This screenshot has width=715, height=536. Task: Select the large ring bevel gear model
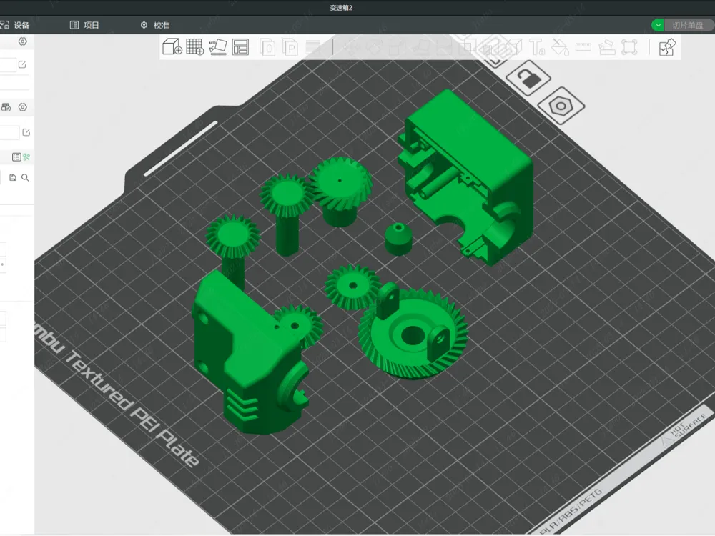point(413,335)
